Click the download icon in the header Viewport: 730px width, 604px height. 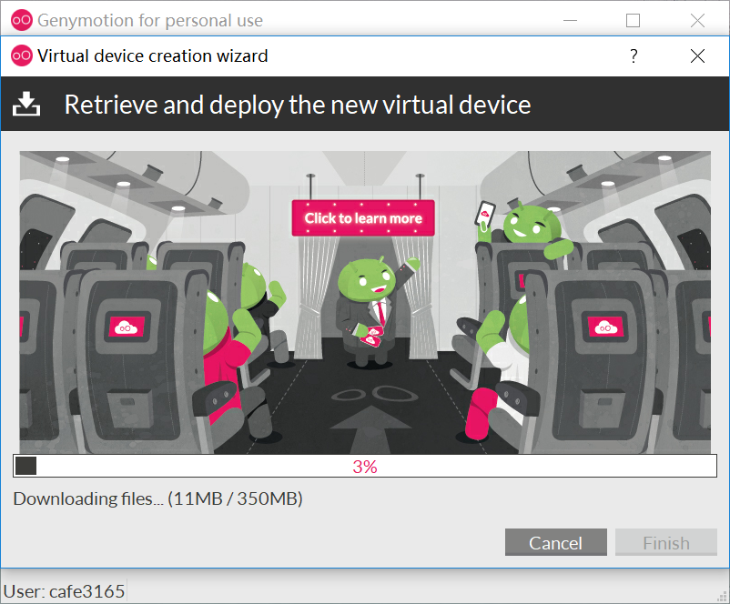tap(26, 104)
